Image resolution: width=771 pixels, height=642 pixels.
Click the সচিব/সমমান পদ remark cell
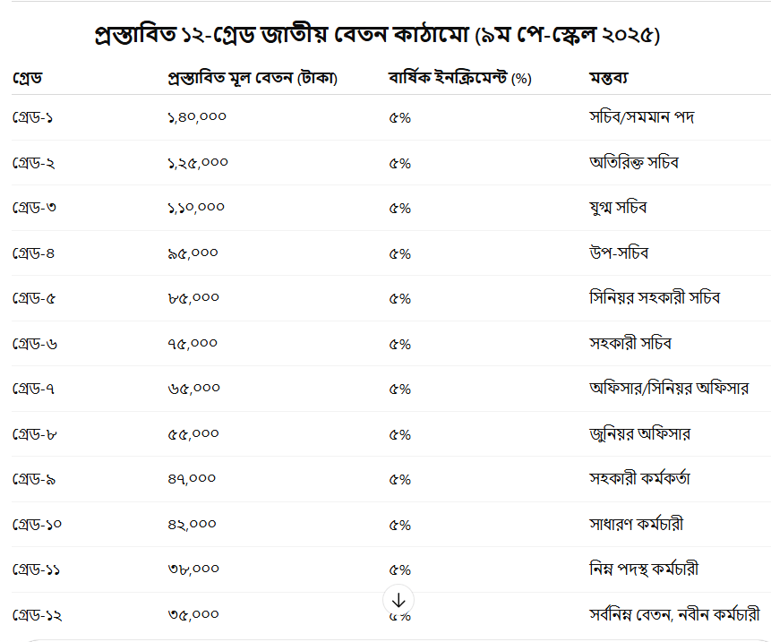(x=642, y=117)
